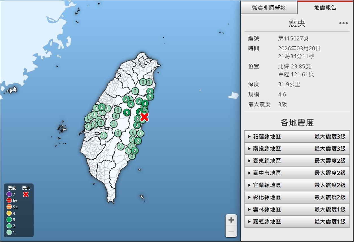The width and height of the screenshot is (354, 242).
Task: Click the 雲林縣地區 最大震度1級 row
Action: [297, 209]
